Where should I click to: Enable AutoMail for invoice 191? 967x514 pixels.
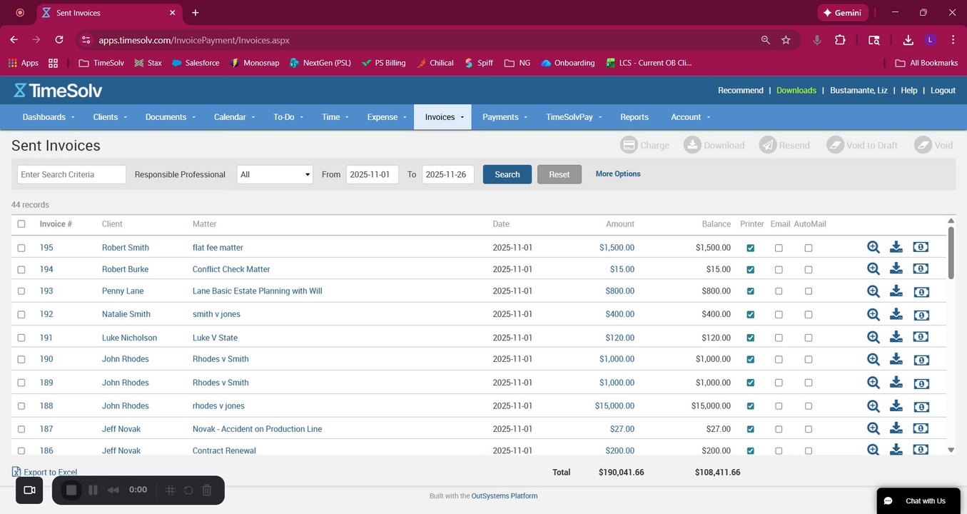809,338
